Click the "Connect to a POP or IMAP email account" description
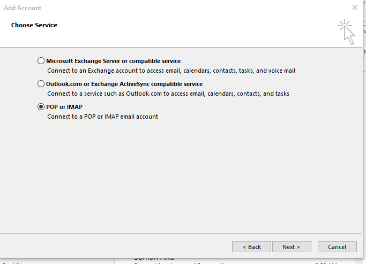The height and width of the screenshot is (264, 366). pos(102,117)
